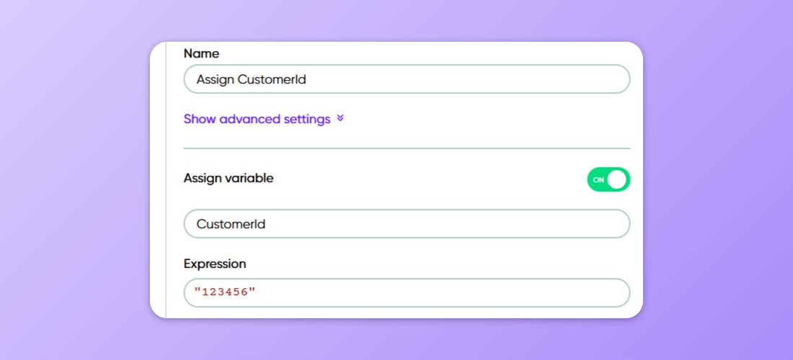The image size is (793, 360).
Task: Click the word Assign in the Name field
Action: tap(215, 79)
